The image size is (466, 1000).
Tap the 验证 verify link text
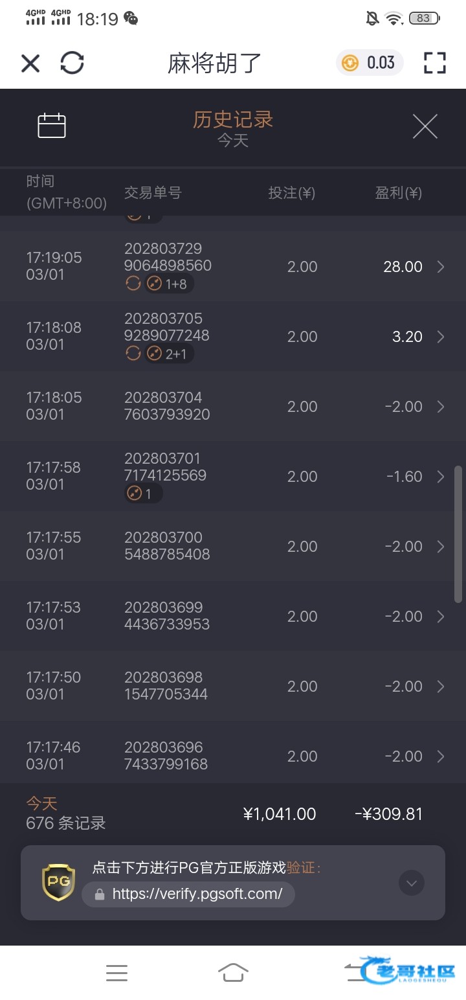[x=303, y=868]
